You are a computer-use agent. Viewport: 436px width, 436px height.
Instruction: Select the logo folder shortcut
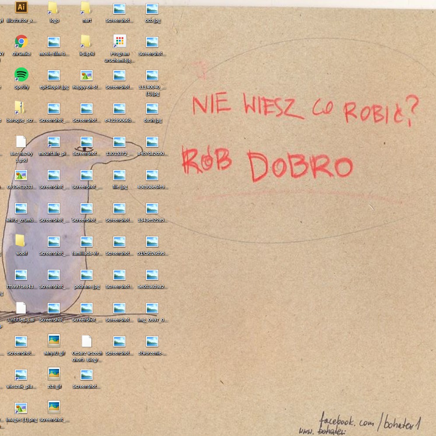click(x=54, y=8)
